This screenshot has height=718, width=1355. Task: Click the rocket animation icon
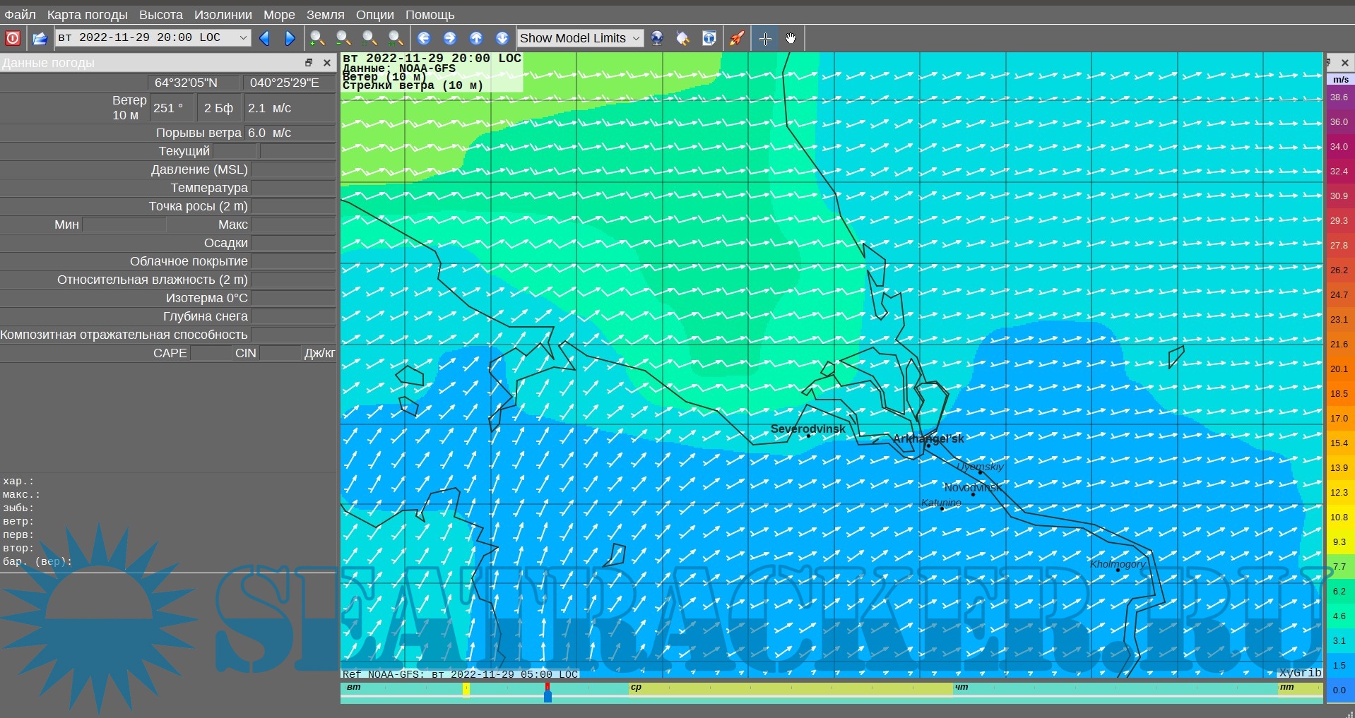click(737, 38)
